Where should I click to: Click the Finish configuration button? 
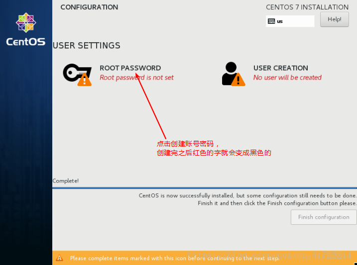(324, 217)
